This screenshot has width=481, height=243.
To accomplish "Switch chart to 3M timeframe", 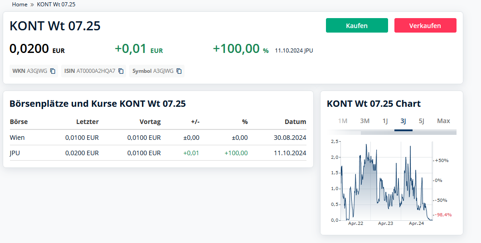I will (364, 121).
